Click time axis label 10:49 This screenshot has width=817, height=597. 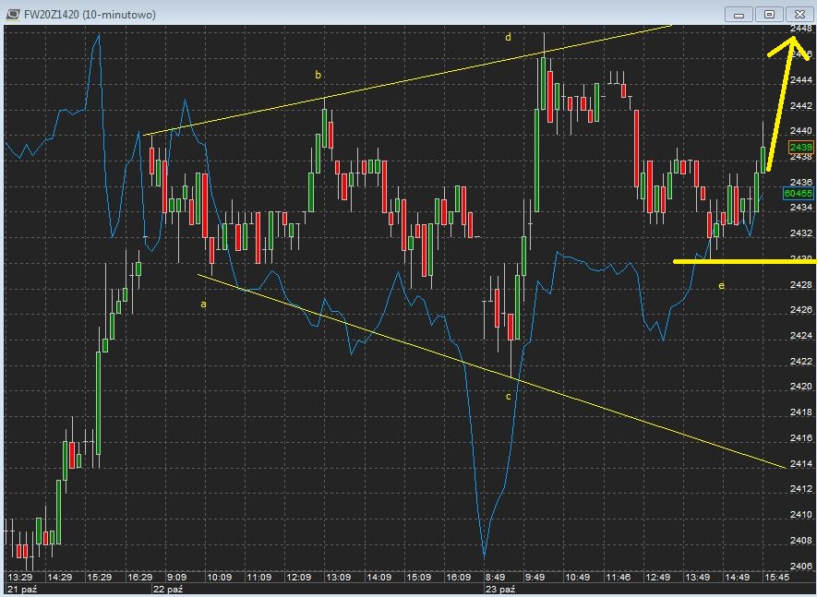(577, 577)
